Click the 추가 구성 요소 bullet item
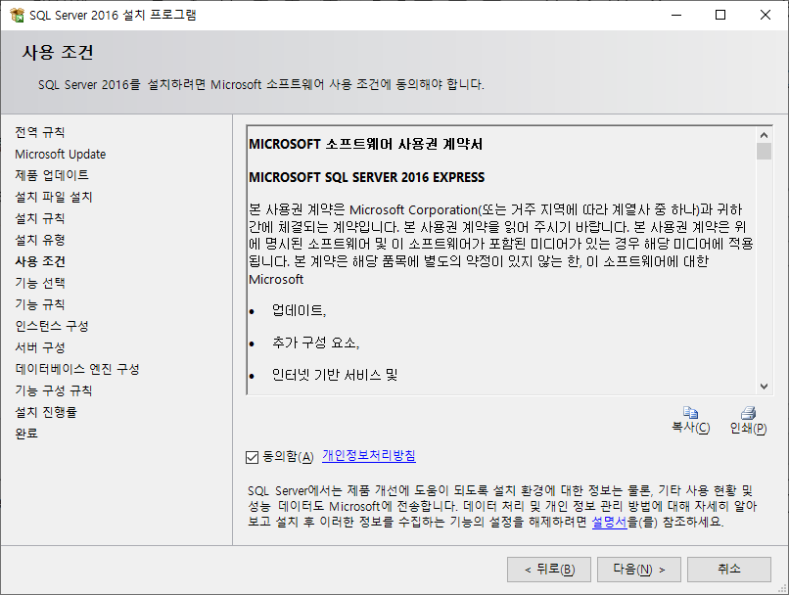Image resolution: width=789 pixels, height=595 pixels. point(315,343)
